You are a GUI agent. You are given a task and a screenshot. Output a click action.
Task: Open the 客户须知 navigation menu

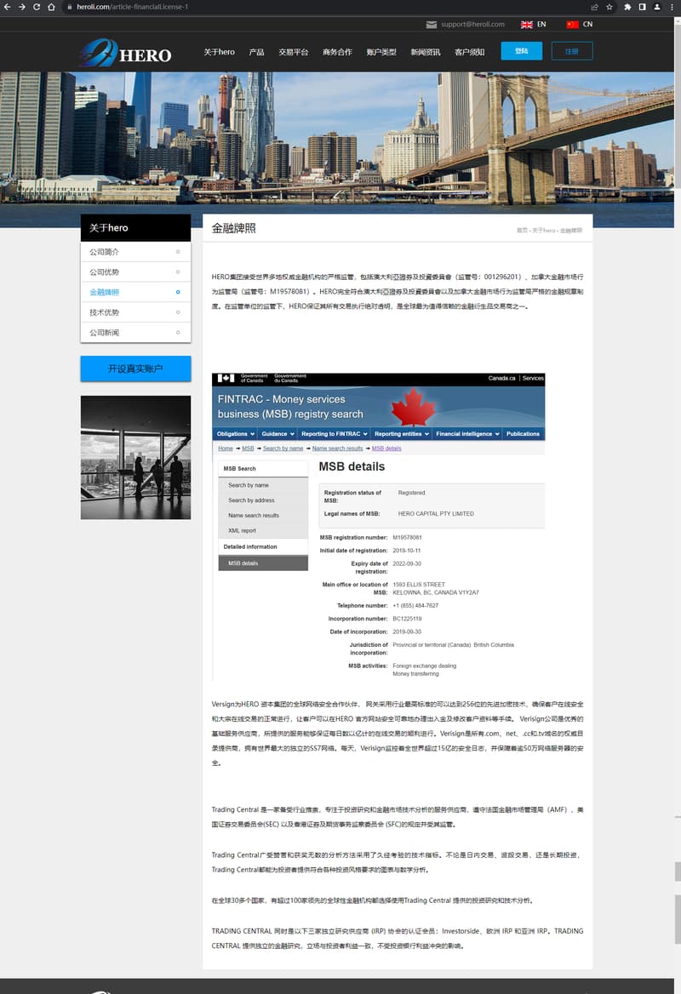click(469, 52)
